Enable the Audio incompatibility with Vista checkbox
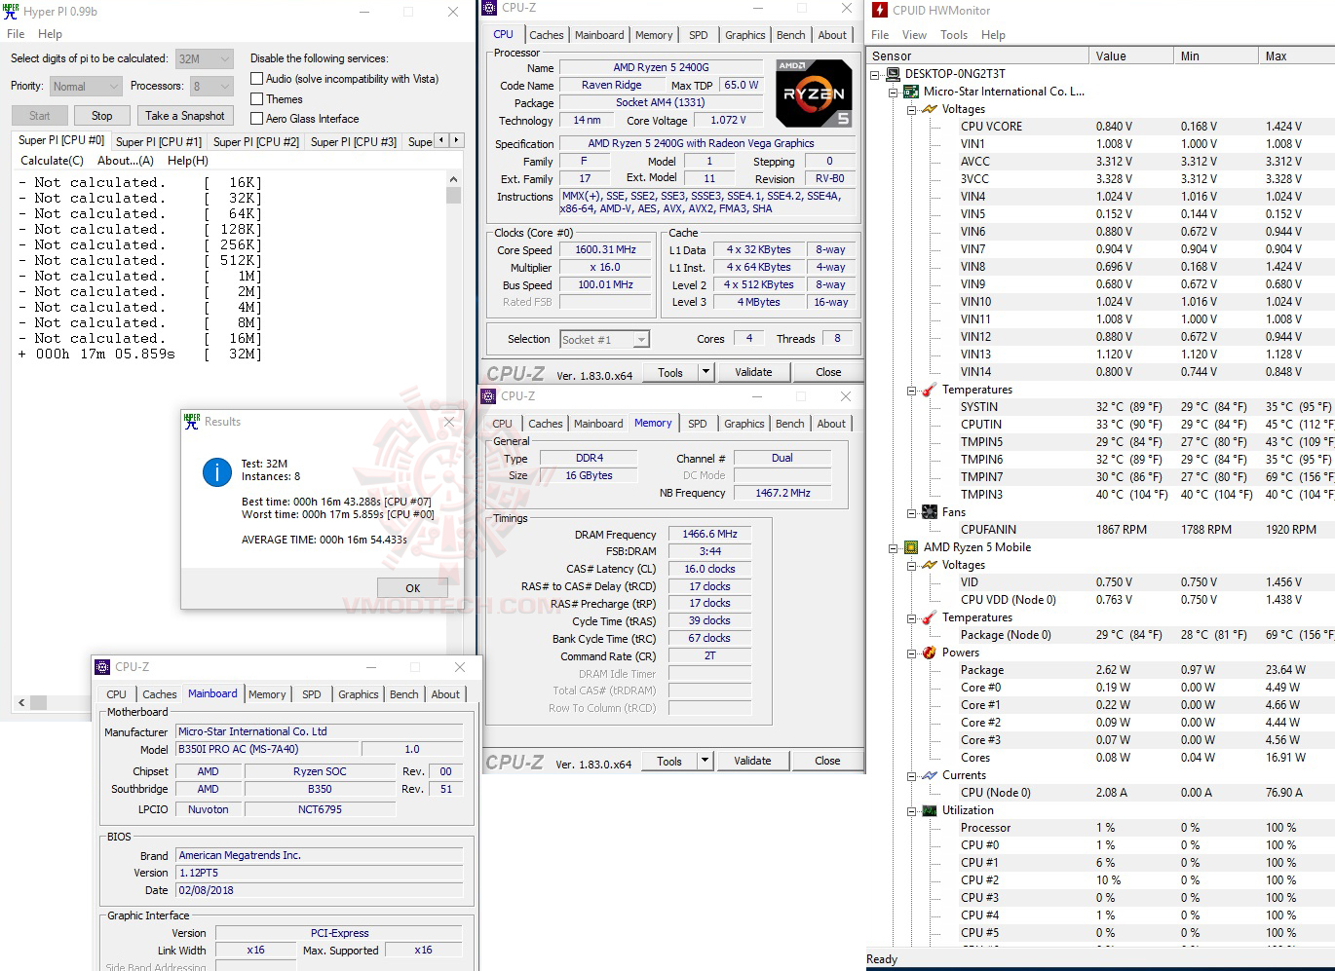Image resolution: width=1335 pixels, height=971 pixels. coord(257,79)
